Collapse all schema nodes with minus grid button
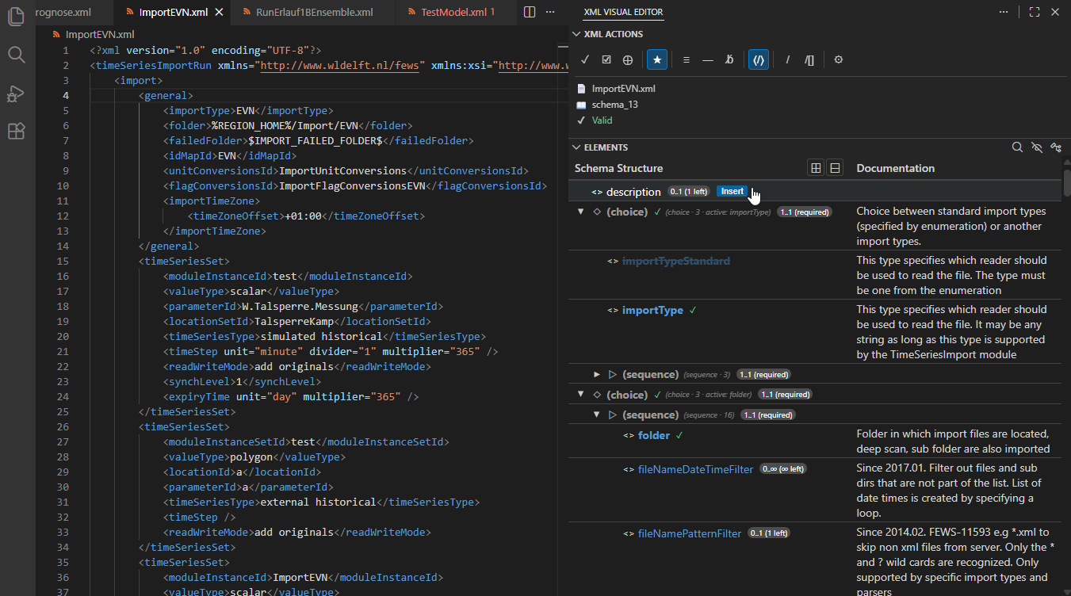1071x596 pixels. pos(835,168)
